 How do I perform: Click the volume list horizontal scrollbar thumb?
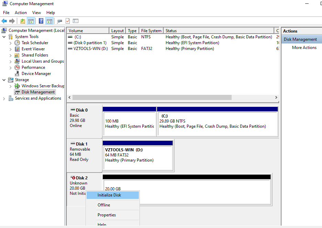pos(152,97)
